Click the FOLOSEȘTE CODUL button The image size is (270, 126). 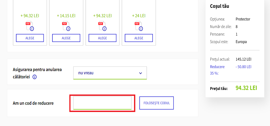point(157,103)
